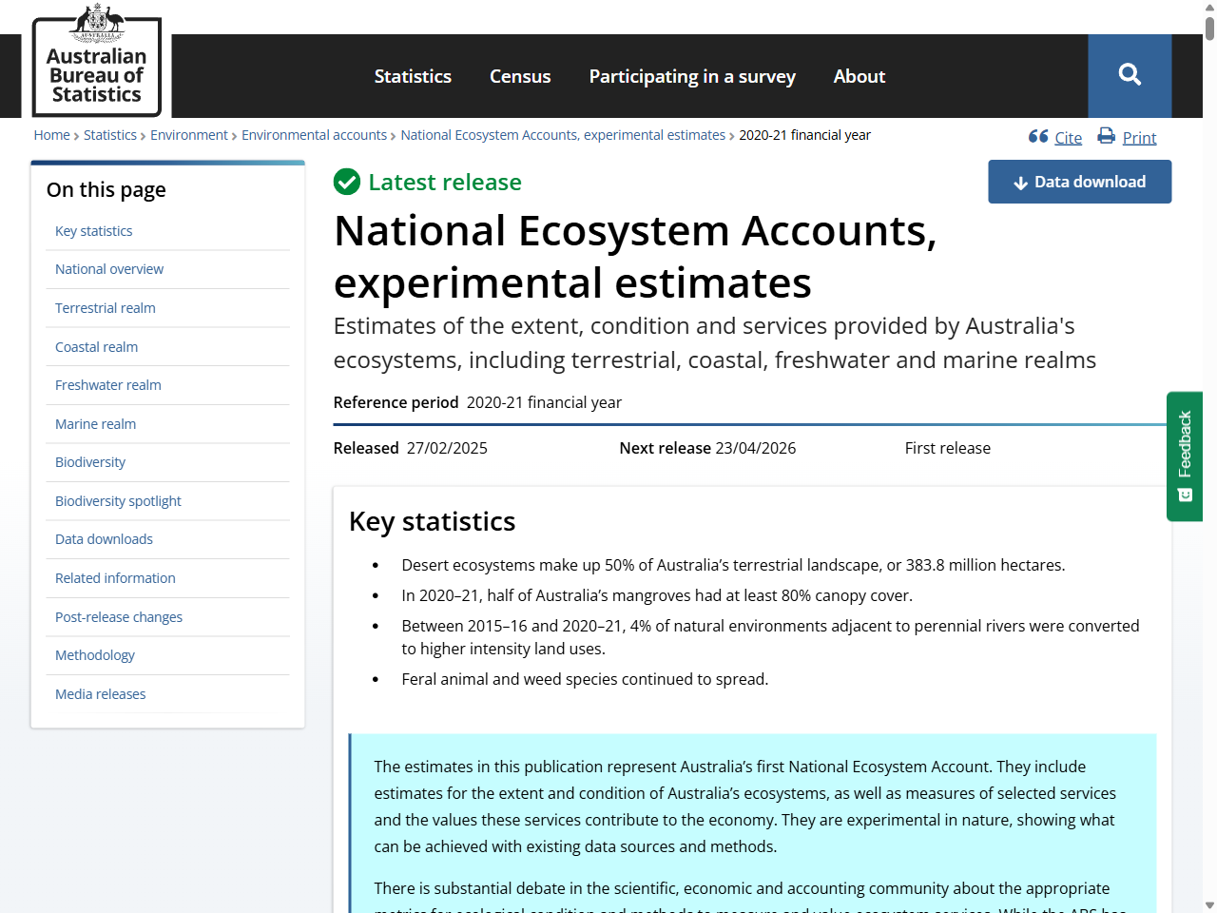
Task: Open the About menu
Action: pyautogui.click(x=859, y=76)
